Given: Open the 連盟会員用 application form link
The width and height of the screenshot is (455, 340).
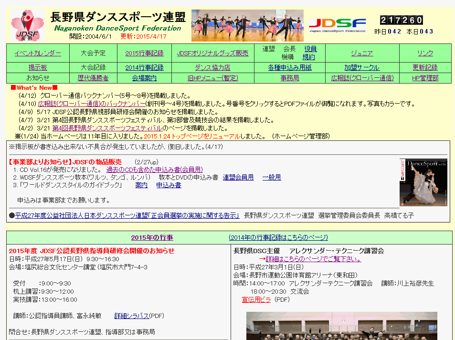Looking at the screenshot, I should pos(238,177).
